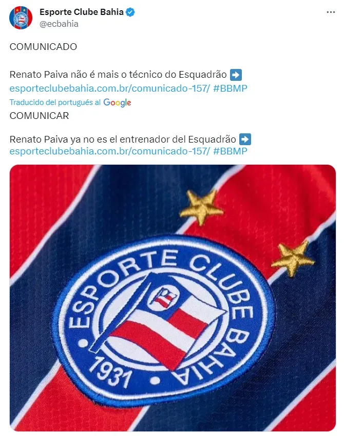Open the @ecbahia handle
Screen dimensions: 344x436
coord(59,24)
